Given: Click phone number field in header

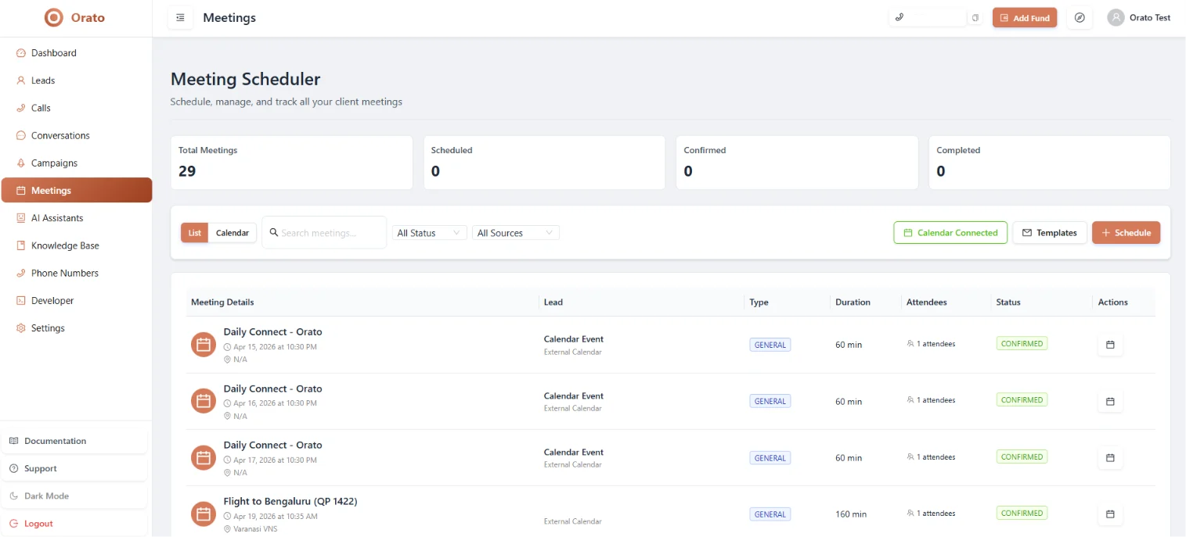Looking at the screenshot, I should point(928,17).
